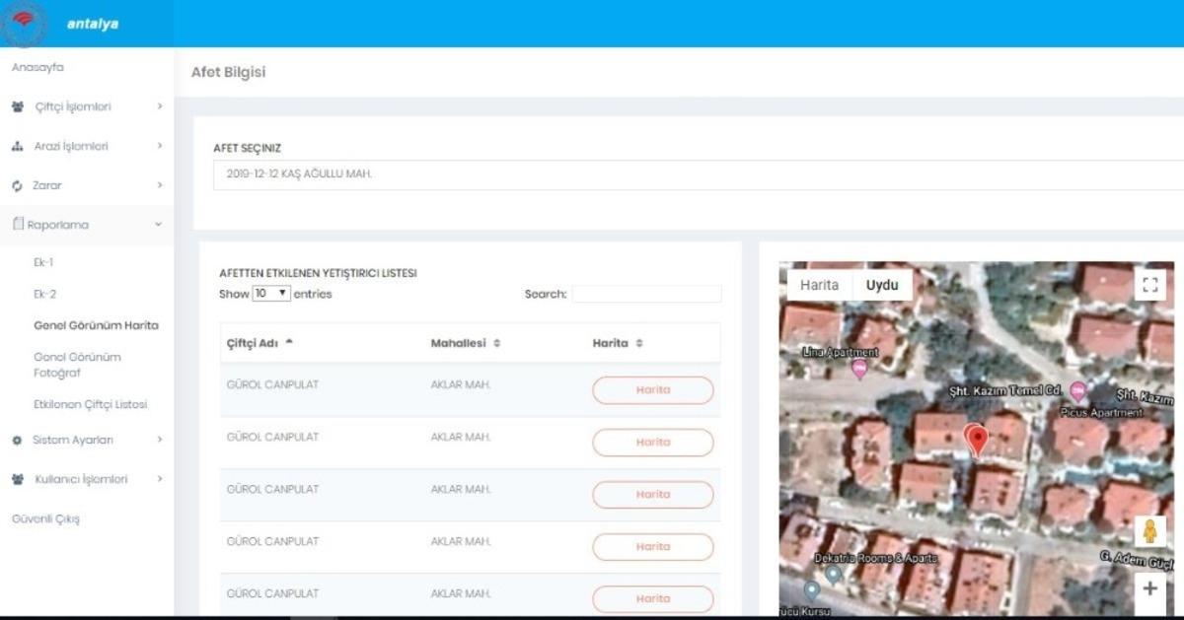Screen dimensions: 1184x620
Task: Switch map to Harita view
Action: (819, 285)
